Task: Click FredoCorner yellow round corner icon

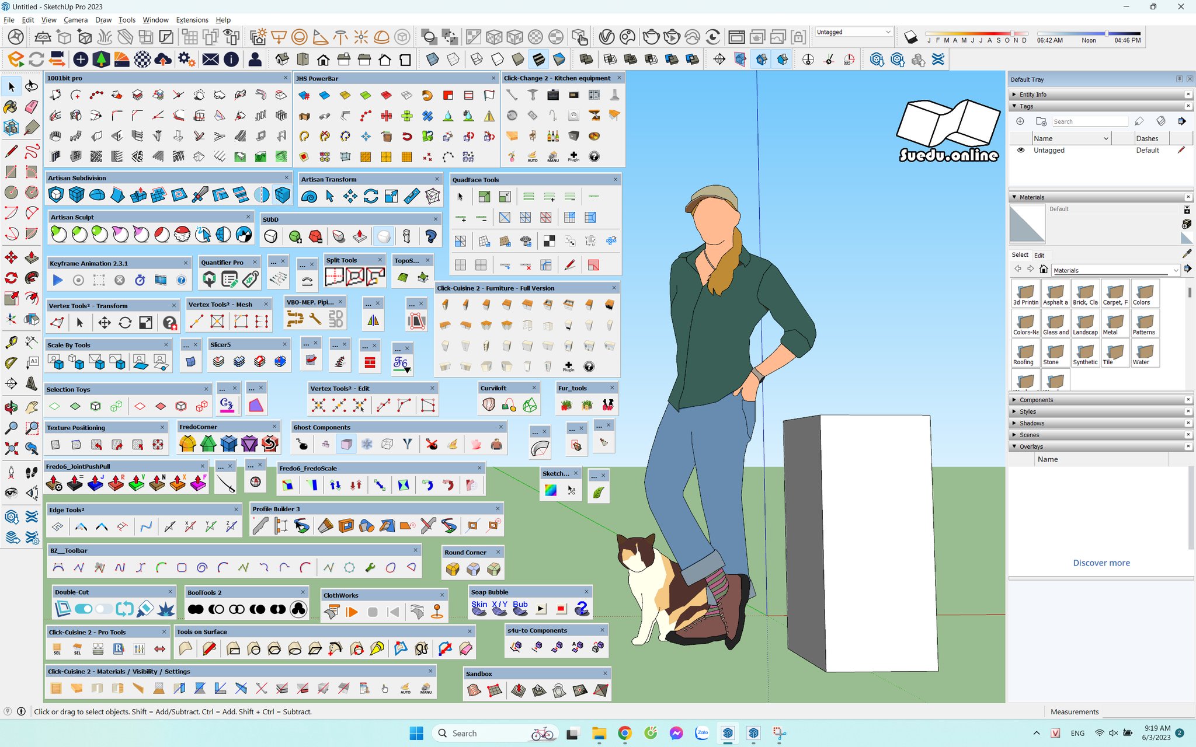Action: (187, 444)
